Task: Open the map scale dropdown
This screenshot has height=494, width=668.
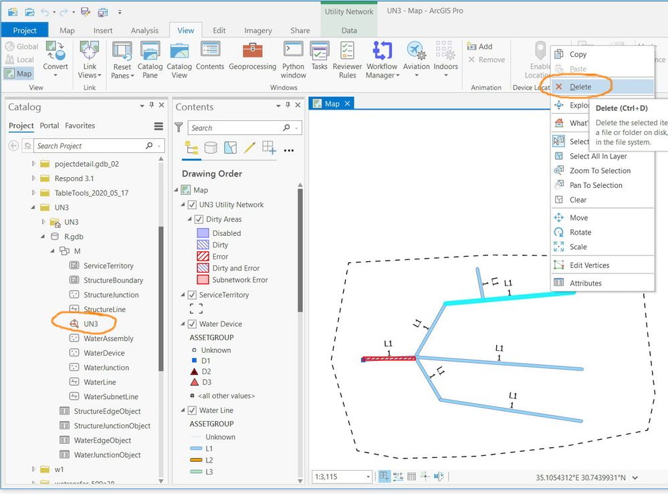Action: [368, 477]
